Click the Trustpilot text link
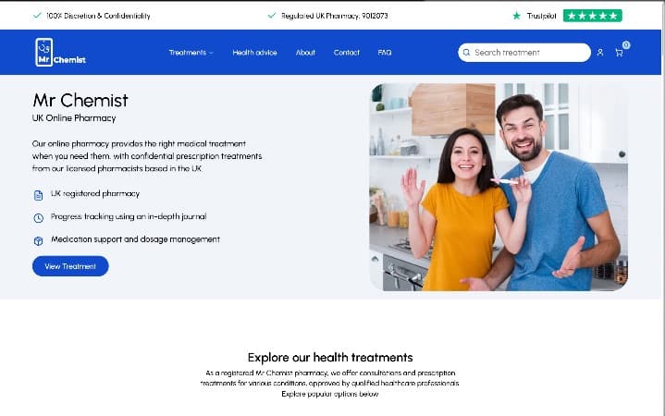Viewport: 665px width, 416px height. 541,16
